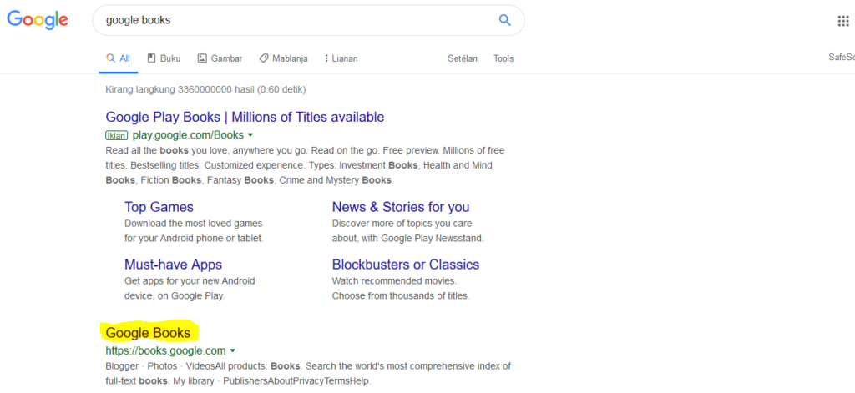
Task: Click "Download the most loved games" description
Action: point(194,224)
